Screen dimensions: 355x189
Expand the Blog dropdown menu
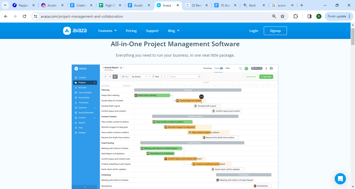(x=174, y=31)
